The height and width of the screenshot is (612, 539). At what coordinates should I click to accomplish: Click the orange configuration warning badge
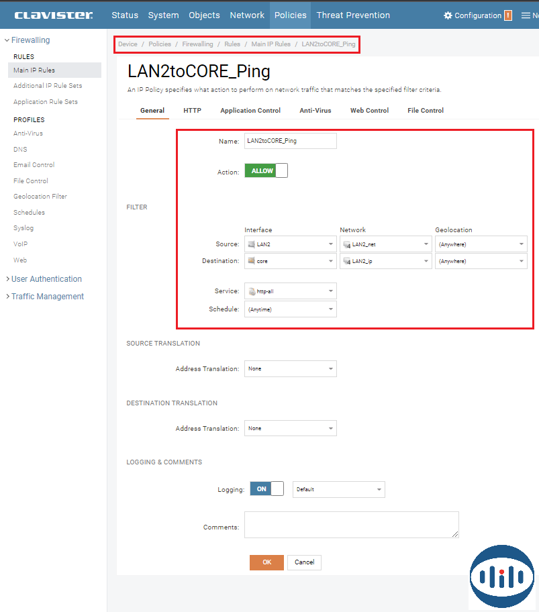pyautogui.click(x=507, y=15)
